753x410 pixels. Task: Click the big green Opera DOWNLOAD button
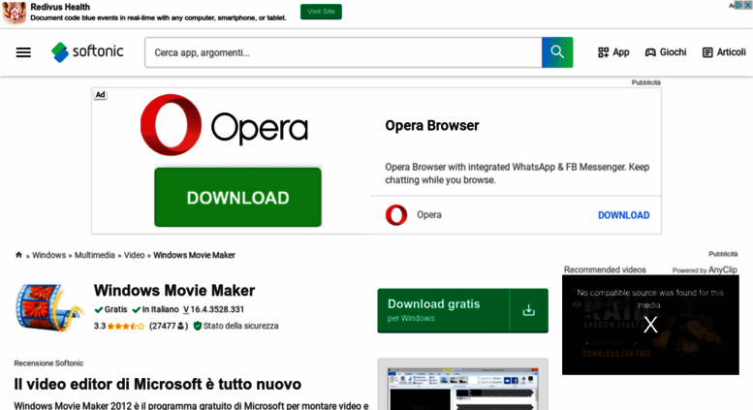point(237,198)
